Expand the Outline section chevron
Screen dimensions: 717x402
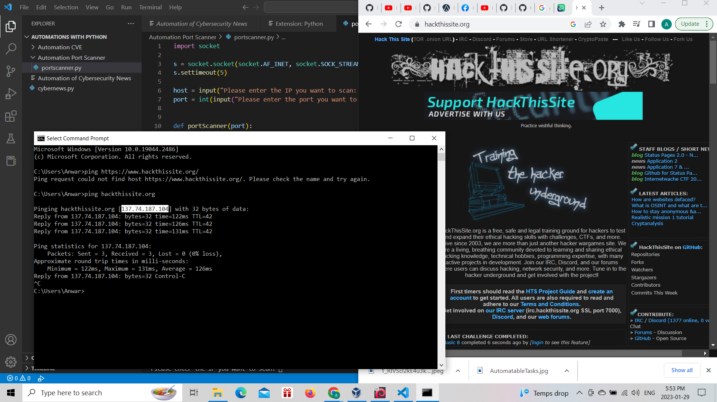pos(27,358)
